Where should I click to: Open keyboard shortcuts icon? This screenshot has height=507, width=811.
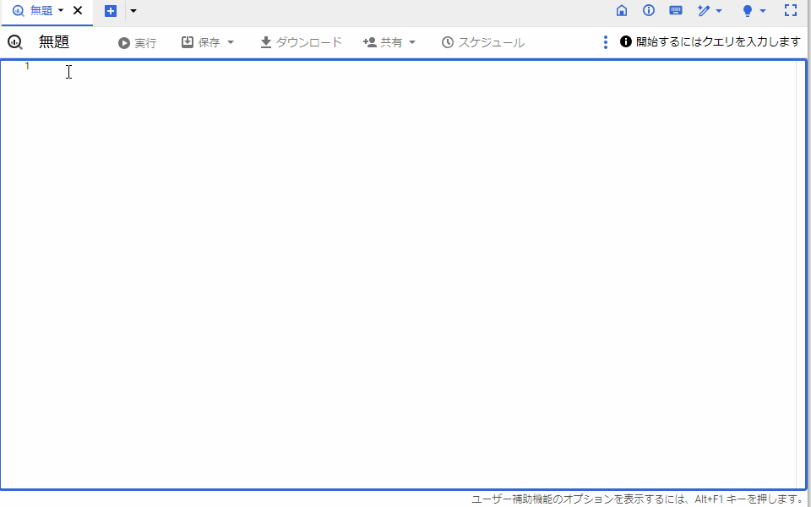click(675, 11)
